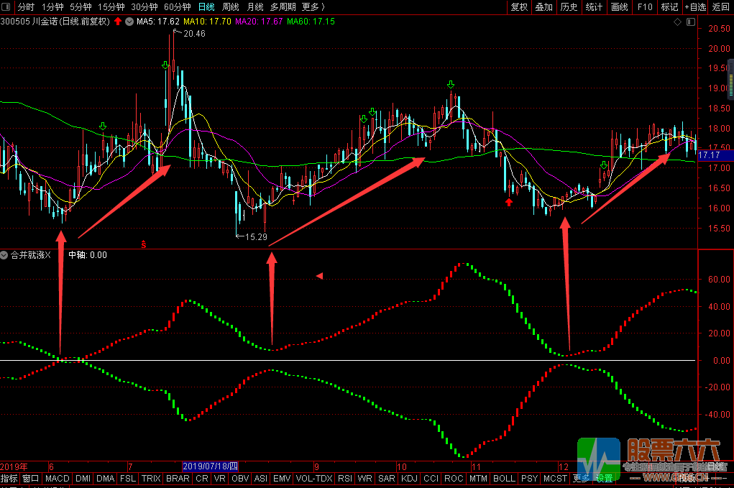Click the diamond icon above the price axis
The width and height of the screenshot is (734, 488).
click(x=677, y=22)
